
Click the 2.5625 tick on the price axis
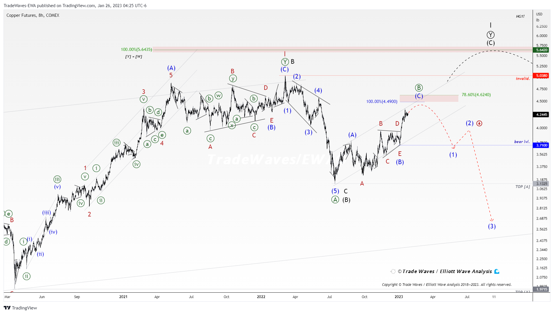coord(542,230)
